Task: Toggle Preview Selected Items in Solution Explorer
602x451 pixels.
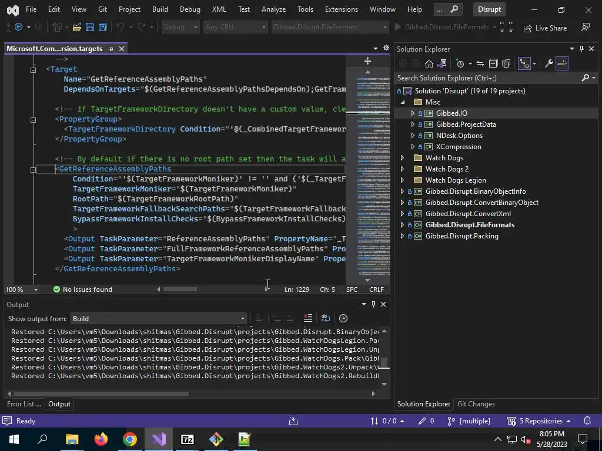Action: [x=562, y=63]
